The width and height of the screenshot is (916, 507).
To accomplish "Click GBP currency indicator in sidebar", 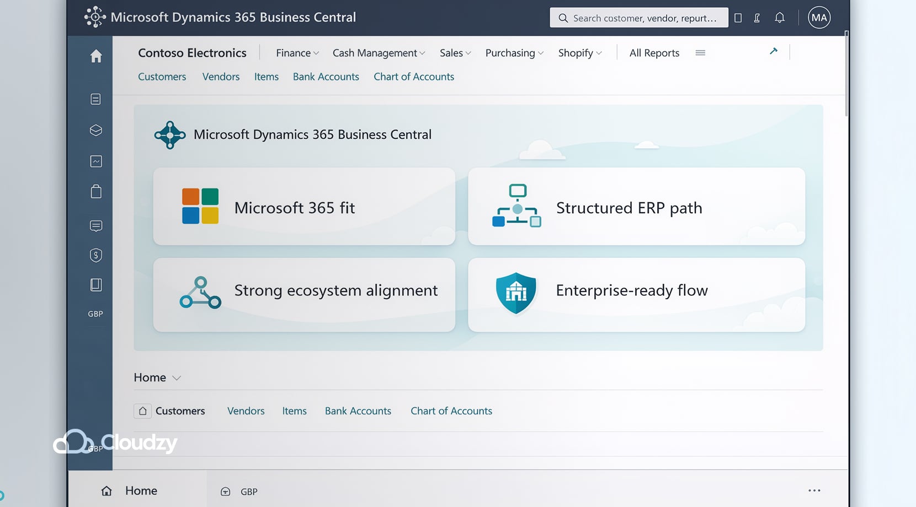I will point(95,314).
